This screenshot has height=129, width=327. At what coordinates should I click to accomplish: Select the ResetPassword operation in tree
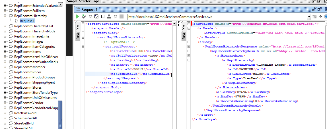pyautogui.click(x=25, y=113)
